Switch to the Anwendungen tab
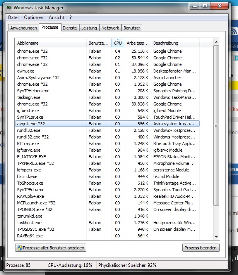This screenshot has width=238, height=275. 24,28
